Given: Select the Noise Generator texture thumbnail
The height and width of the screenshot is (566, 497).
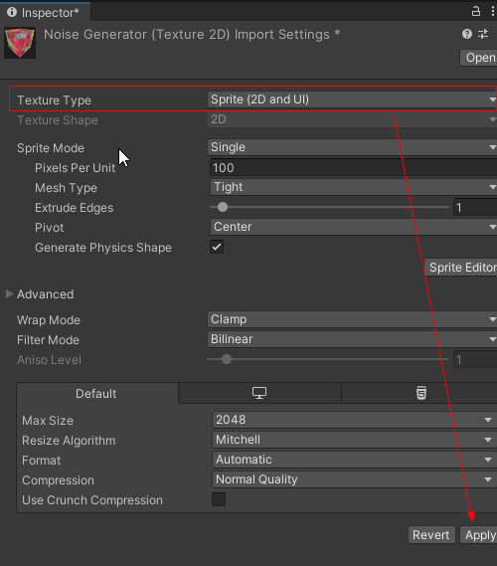Looking at the screenshot, I should pos(20,42).
